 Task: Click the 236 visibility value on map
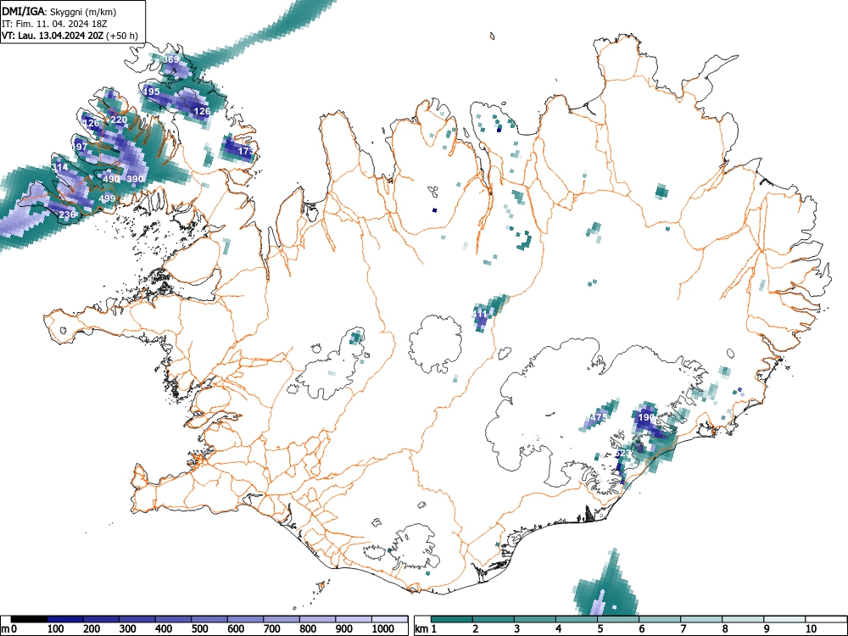pos(67,215)
